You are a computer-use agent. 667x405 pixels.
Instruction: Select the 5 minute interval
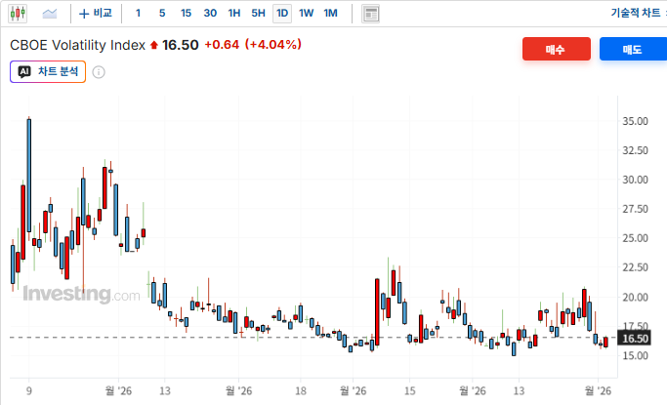pyautogui.click(x=162, y=13)
